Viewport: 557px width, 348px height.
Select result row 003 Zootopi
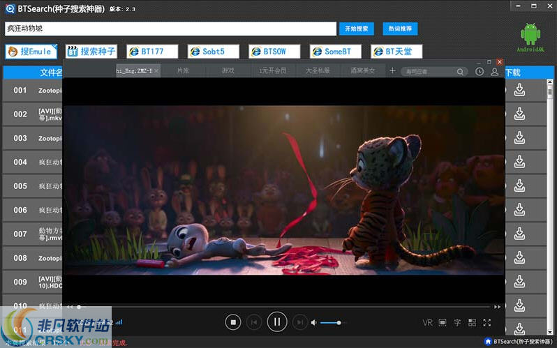click(x=33, y=138)
